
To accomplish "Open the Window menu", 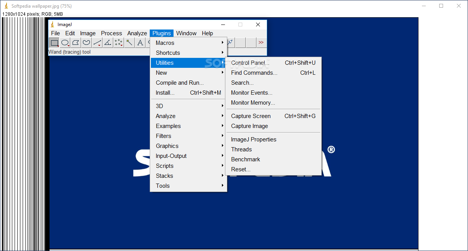I will (186, 33).
